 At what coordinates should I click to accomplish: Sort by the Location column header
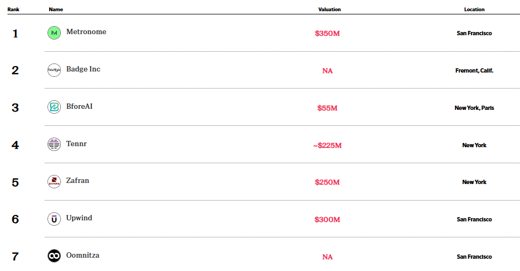click(474, 10)
